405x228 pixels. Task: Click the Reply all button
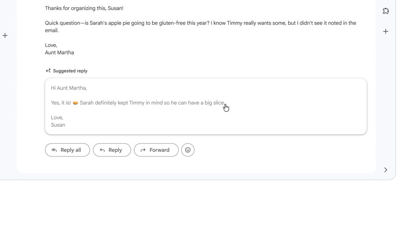[x=67, y=150]
